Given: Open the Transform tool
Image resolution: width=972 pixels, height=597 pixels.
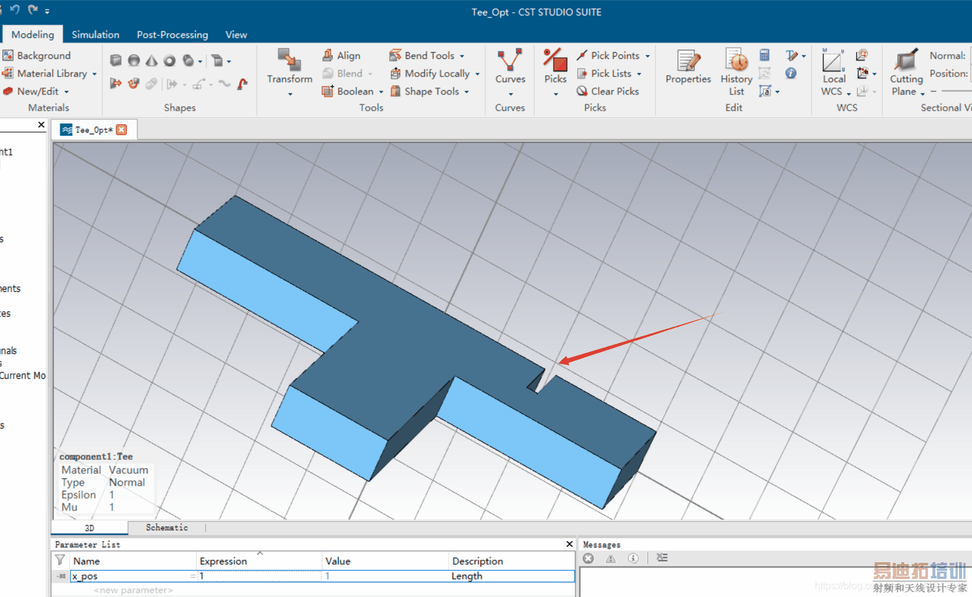Looking at the screenshot, I should [290, 72].
